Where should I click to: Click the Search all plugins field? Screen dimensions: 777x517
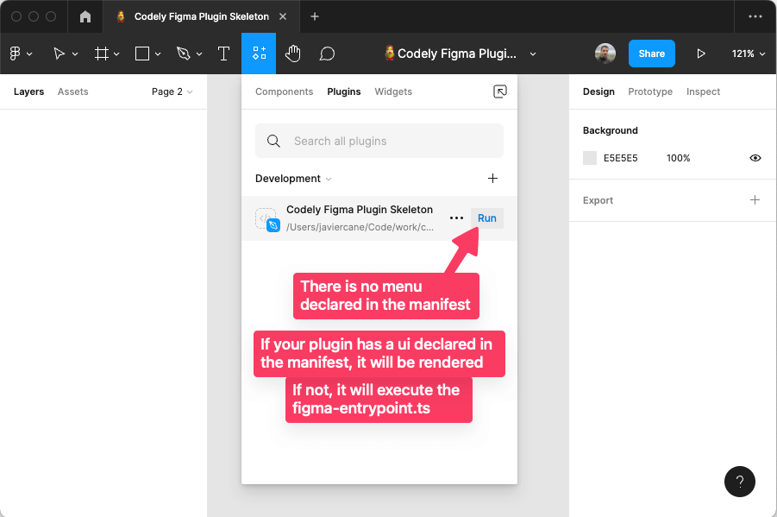[379, 141]
